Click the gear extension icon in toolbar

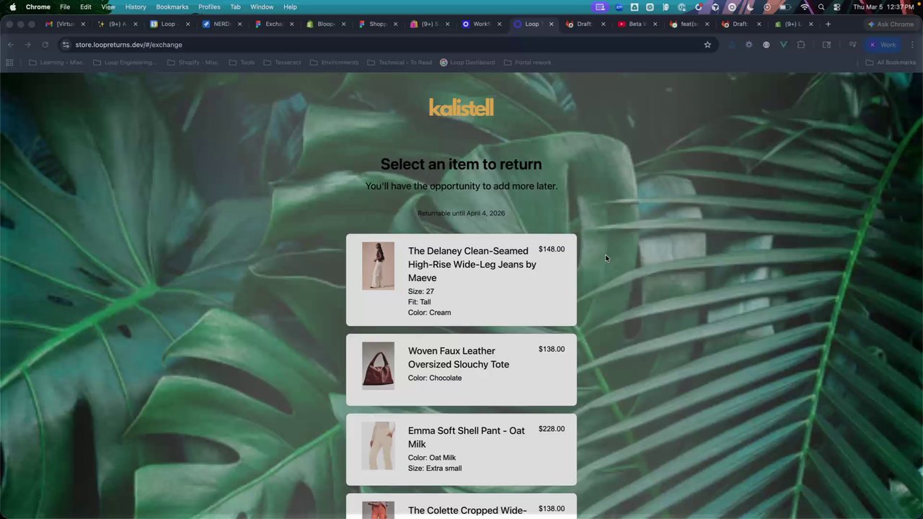pos(748,45)
